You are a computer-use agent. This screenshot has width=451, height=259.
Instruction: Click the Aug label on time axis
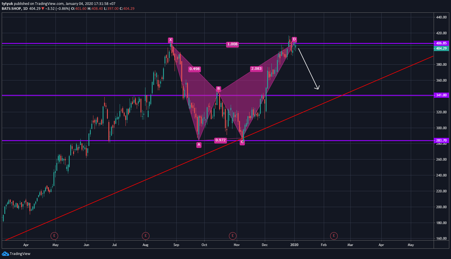tap(145, 245)
